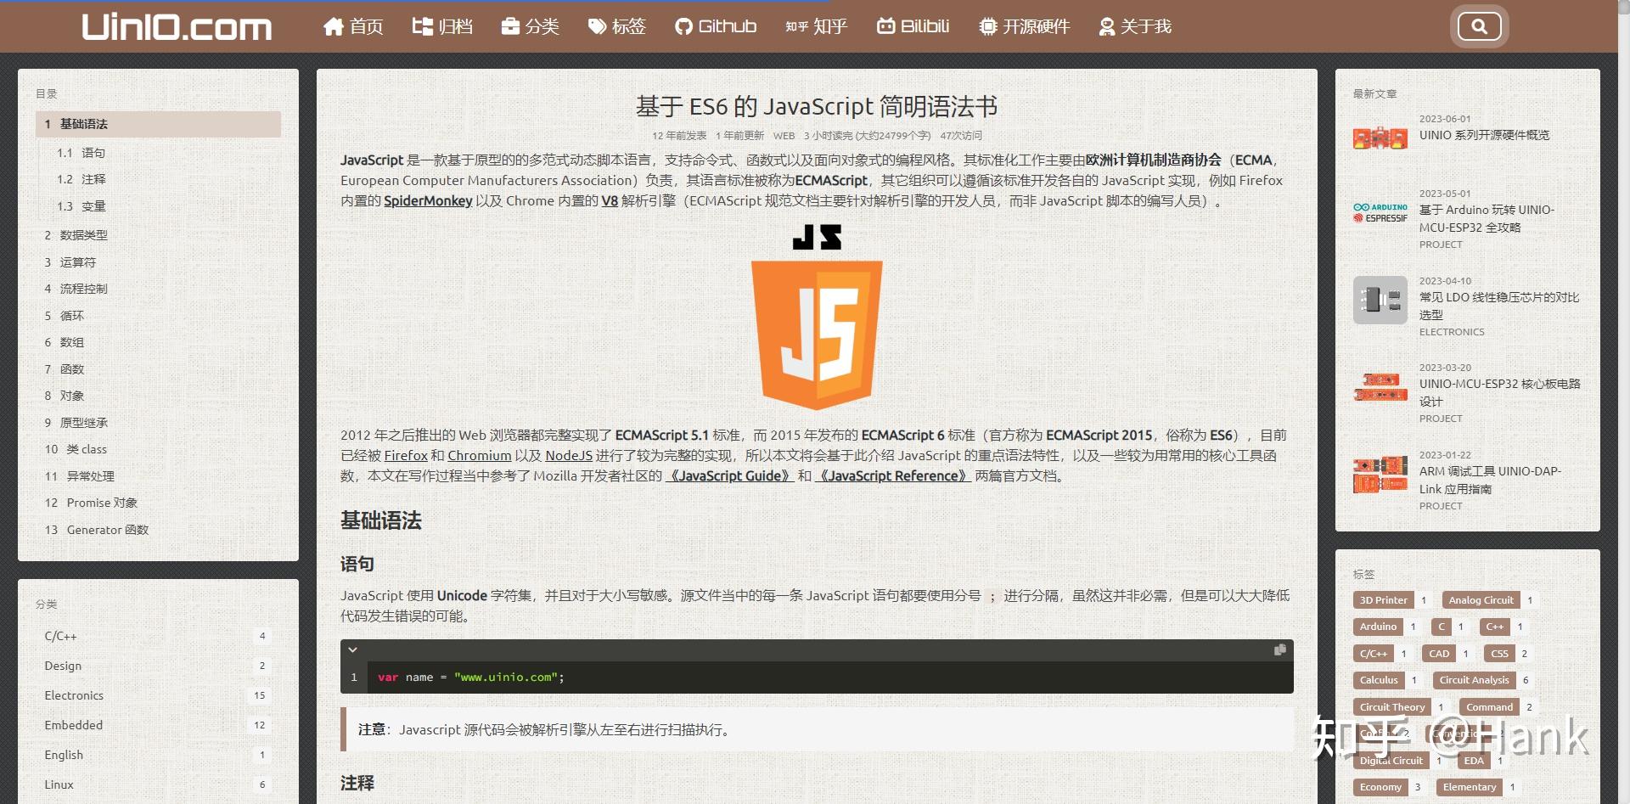
Task: Click the 开源硬件 hardware icon
Action: (x=986, y=26)
